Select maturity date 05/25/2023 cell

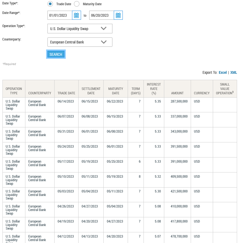pyautogui.click(x=116, y=165)
